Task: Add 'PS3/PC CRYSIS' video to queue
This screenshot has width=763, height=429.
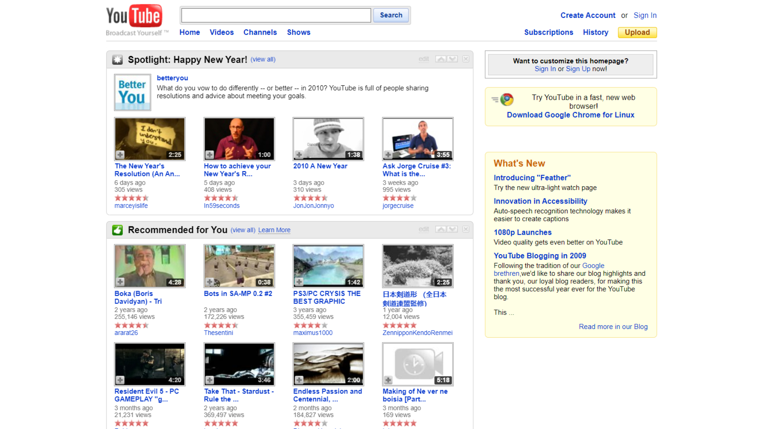Action: click(299, 282)
